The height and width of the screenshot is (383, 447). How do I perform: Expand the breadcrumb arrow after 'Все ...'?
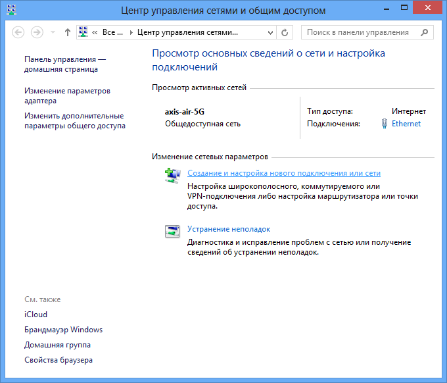click(131, 32)
